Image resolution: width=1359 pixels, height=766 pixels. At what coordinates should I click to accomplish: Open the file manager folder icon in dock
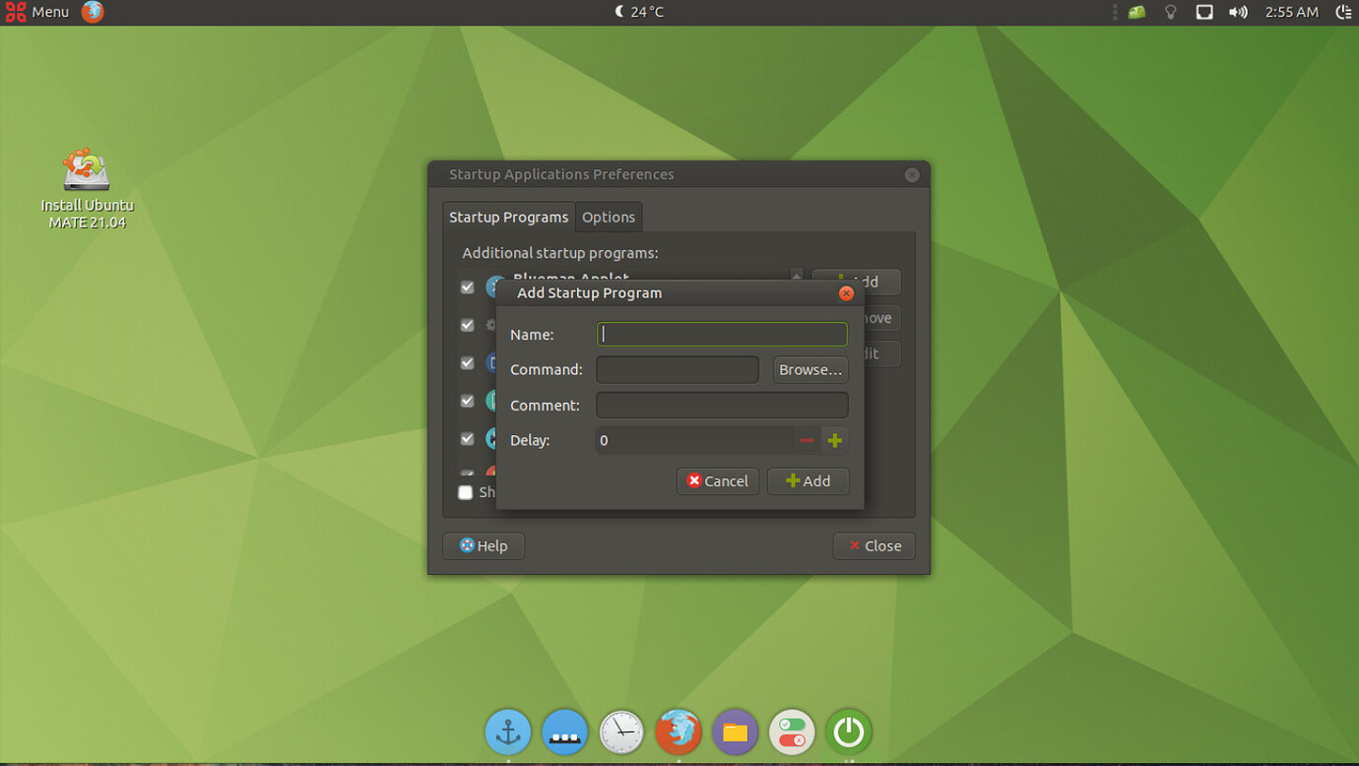point(735,733)
